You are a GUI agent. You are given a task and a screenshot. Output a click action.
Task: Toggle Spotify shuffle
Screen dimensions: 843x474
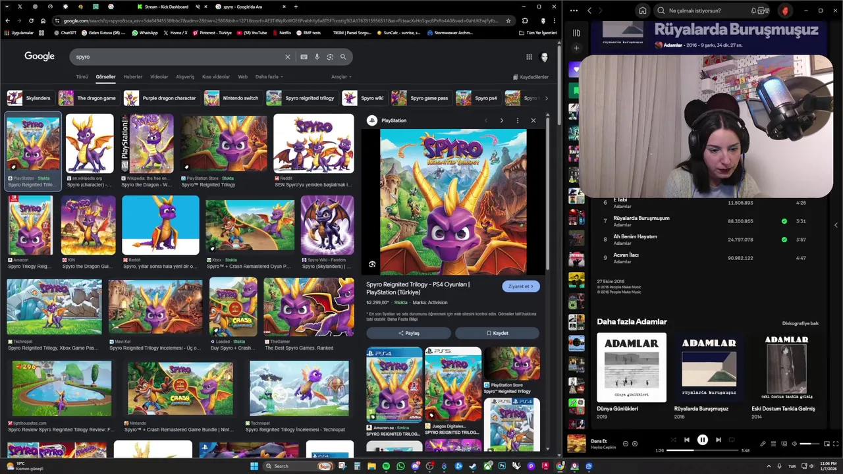(673, 440)
